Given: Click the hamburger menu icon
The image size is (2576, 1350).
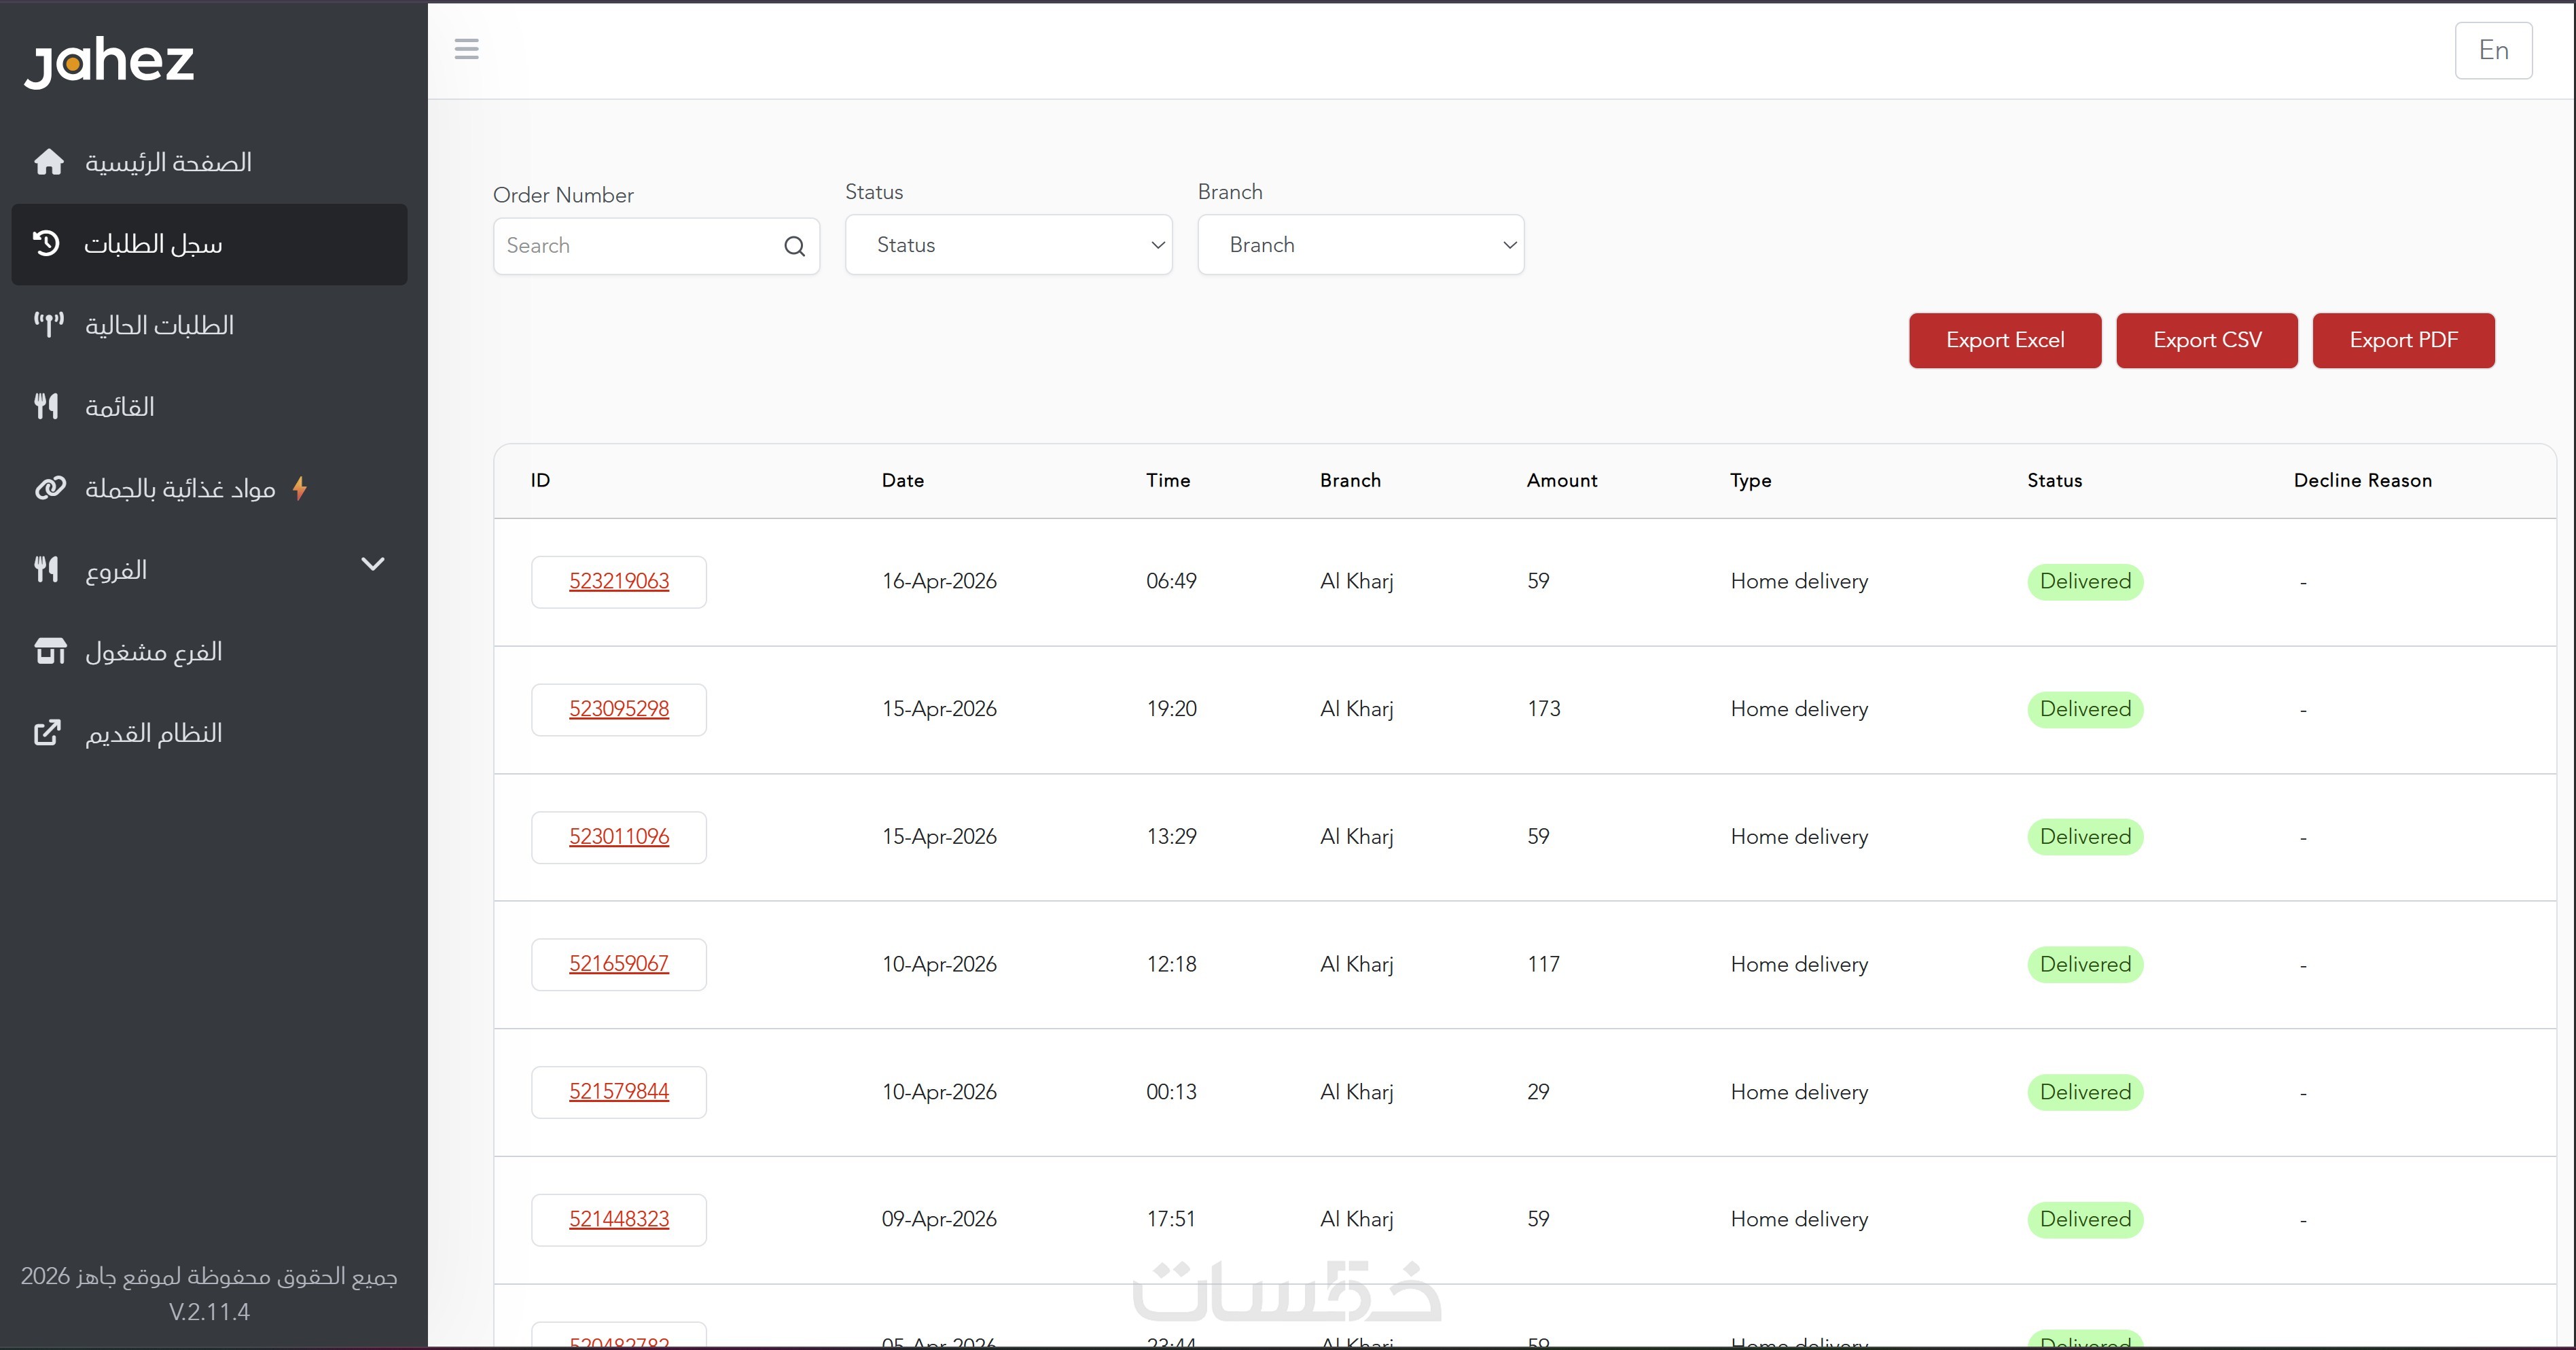Looking at the screenshot, I should [466, 49].
